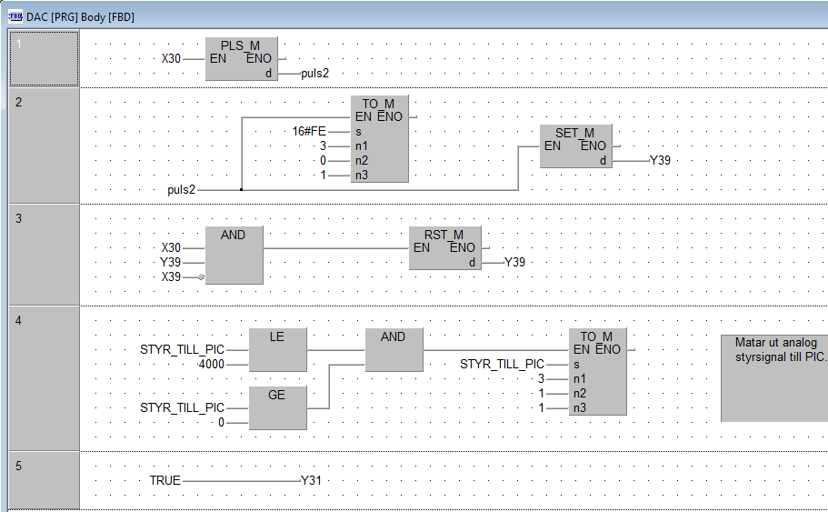Select the network 1 header
Screen dimensions: 828x512
(43, 58)
